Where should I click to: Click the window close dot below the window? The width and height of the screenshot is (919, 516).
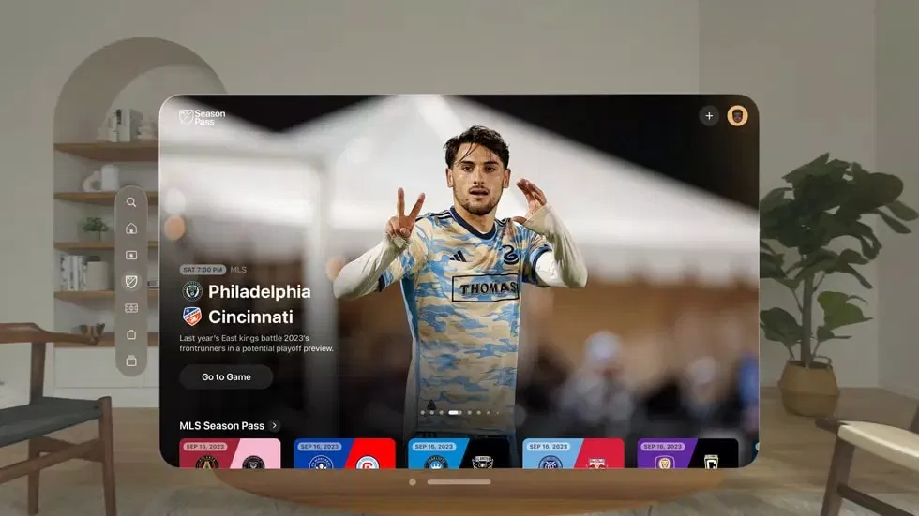pos(412,482)
